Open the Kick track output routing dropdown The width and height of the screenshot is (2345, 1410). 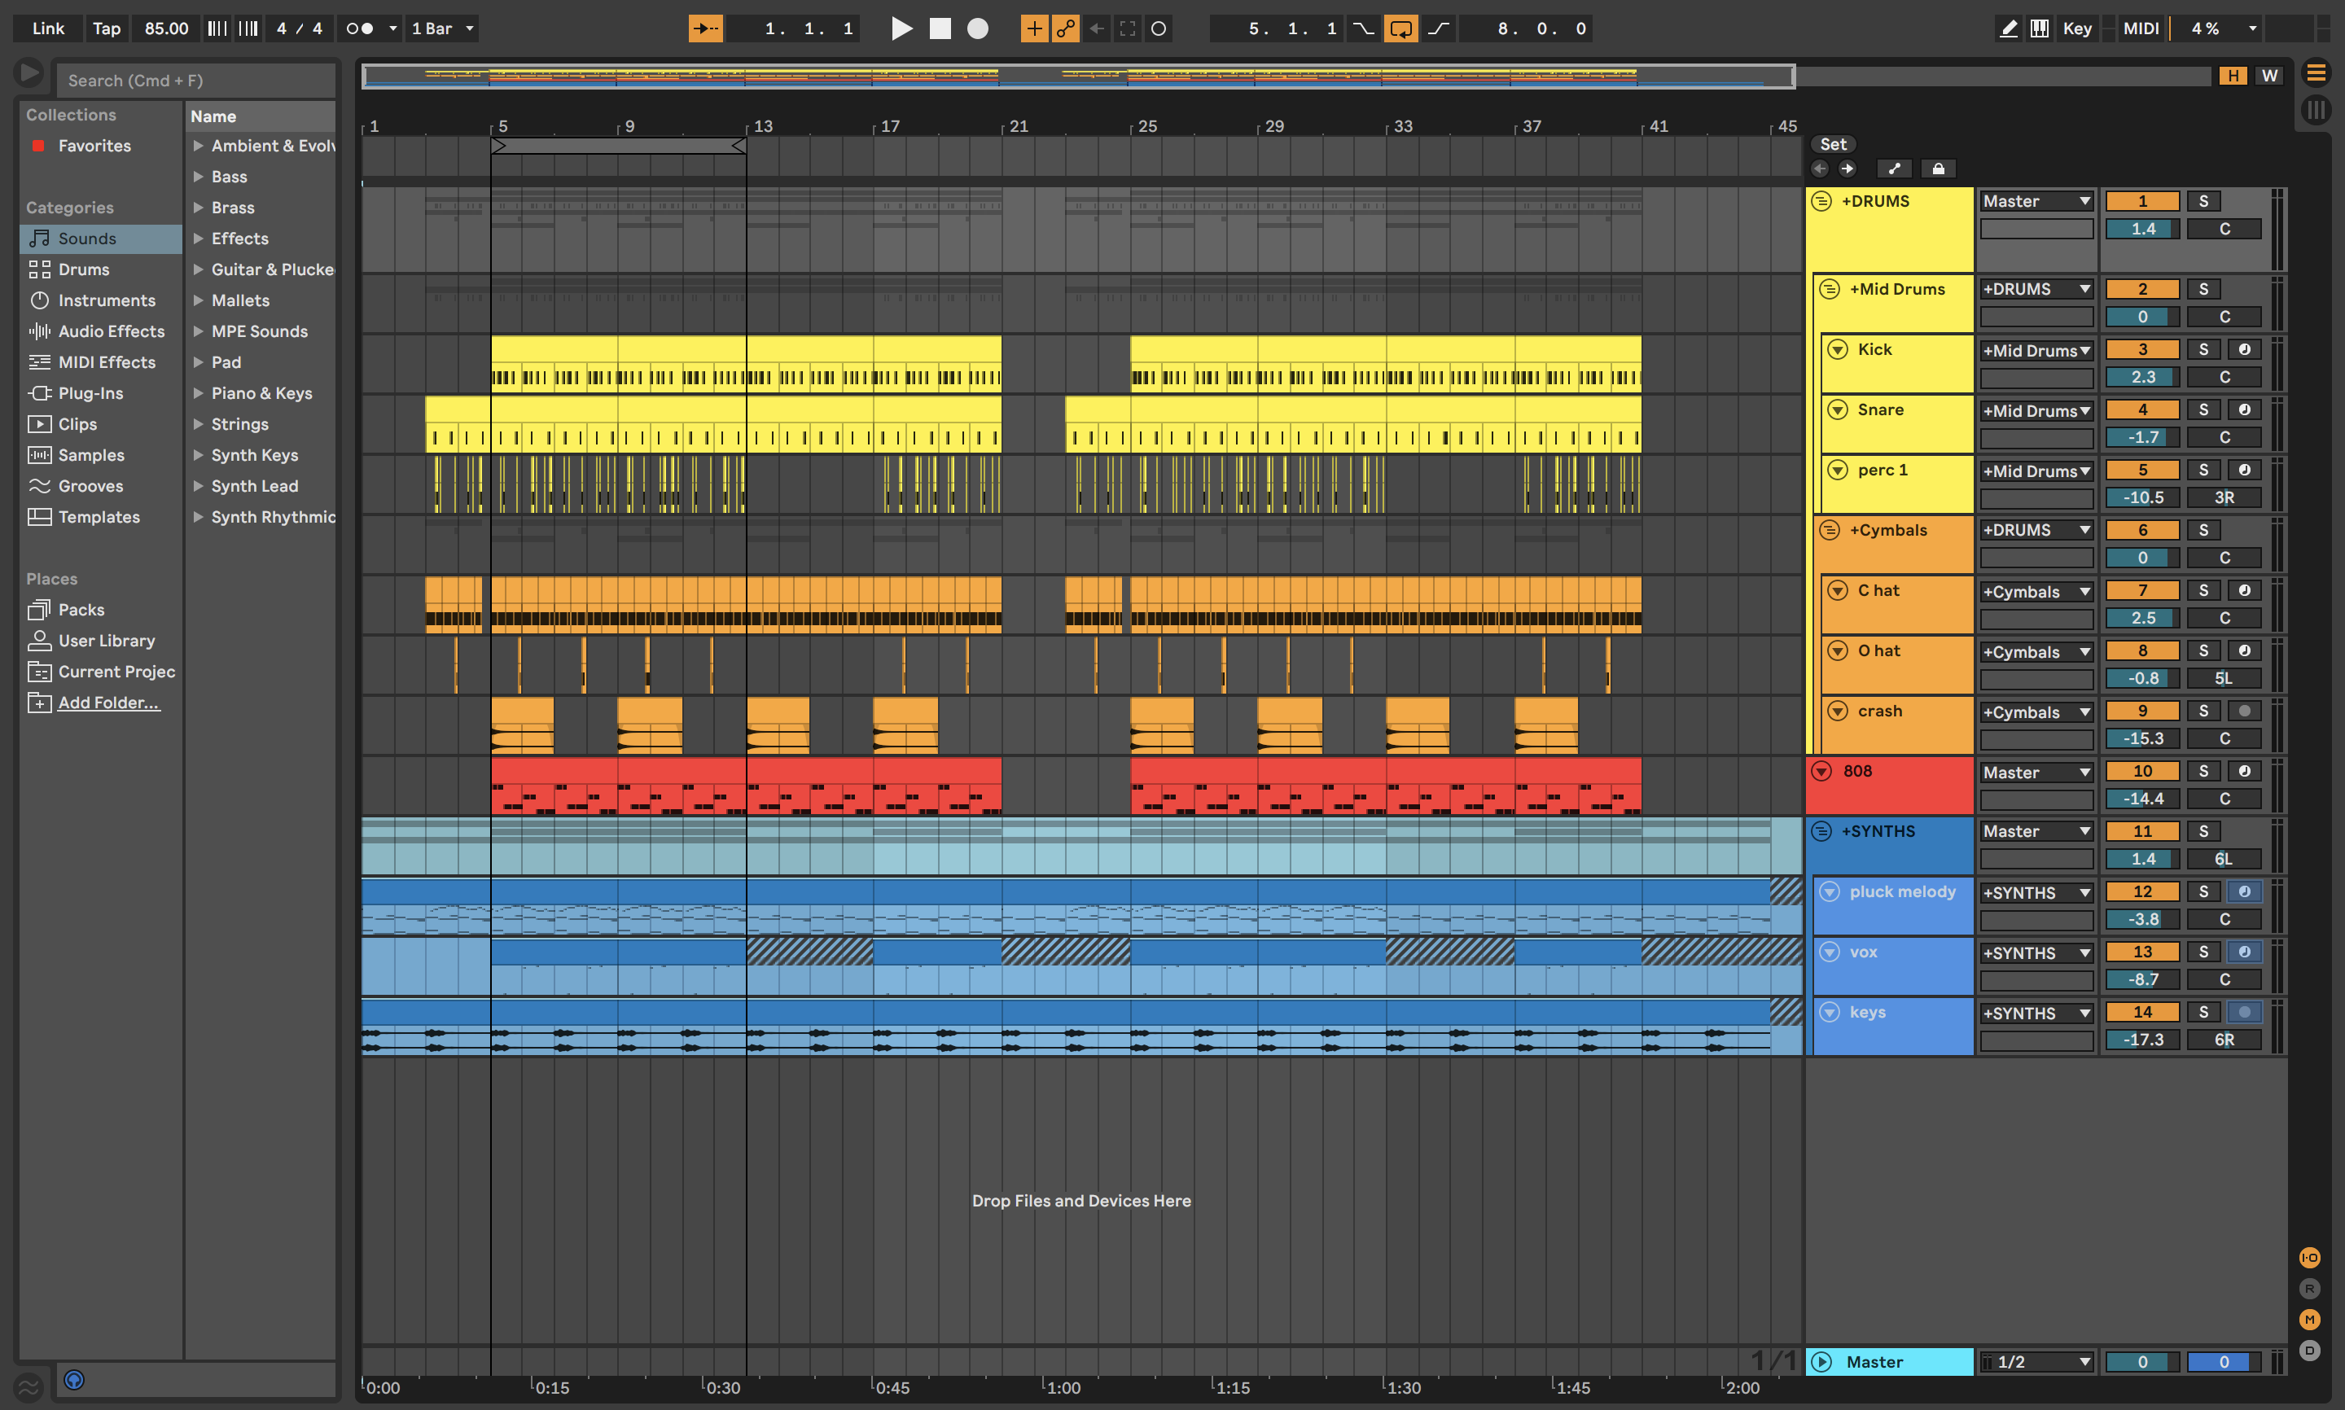pos(2036,351)
